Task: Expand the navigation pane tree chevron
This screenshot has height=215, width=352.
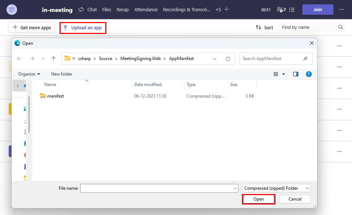Action: 18,86
